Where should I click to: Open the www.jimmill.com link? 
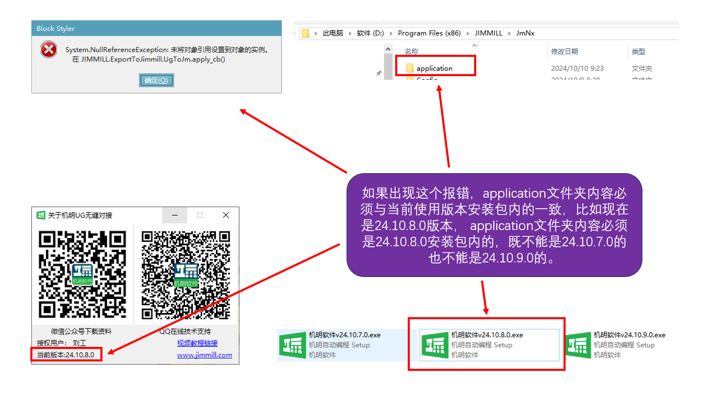(x=204, y=355)
